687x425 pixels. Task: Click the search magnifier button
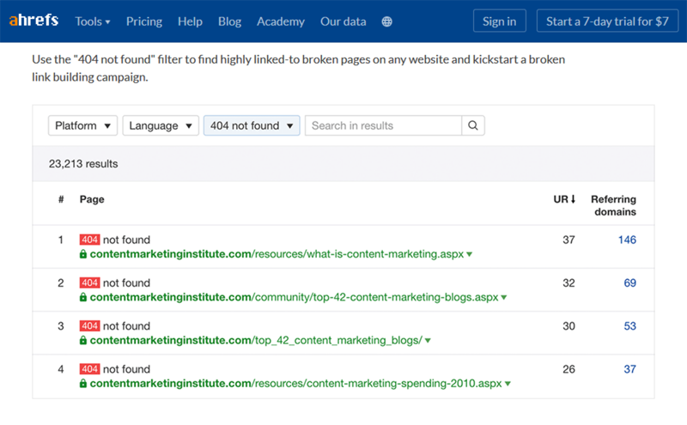(473, 125)
